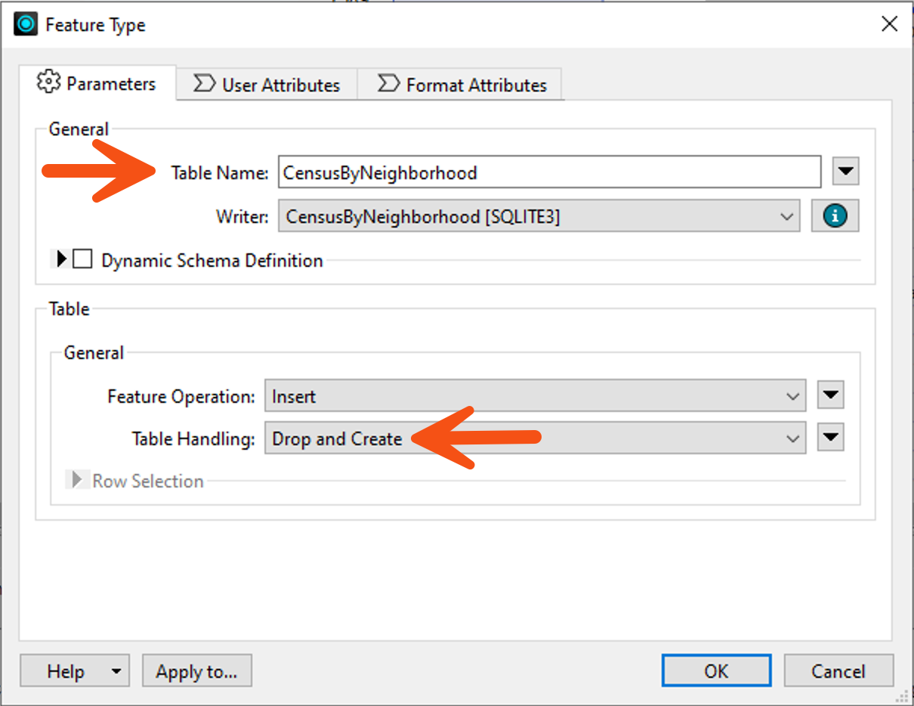Open Table Name parameter options arrow
The width and height of the screenshot is (914, 706).
845,172
